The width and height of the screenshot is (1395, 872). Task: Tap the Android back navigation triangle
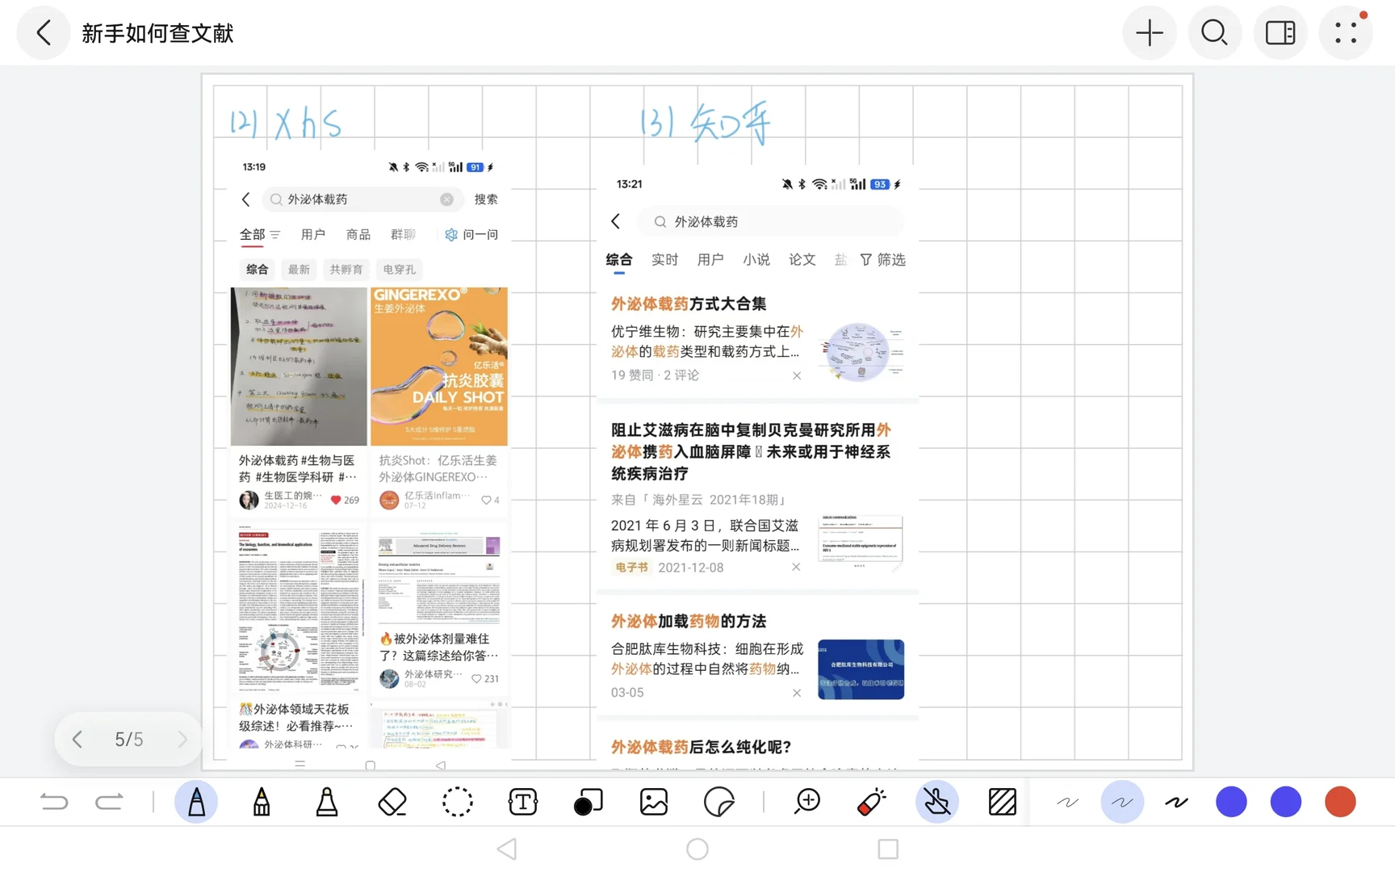pos(507,849)
